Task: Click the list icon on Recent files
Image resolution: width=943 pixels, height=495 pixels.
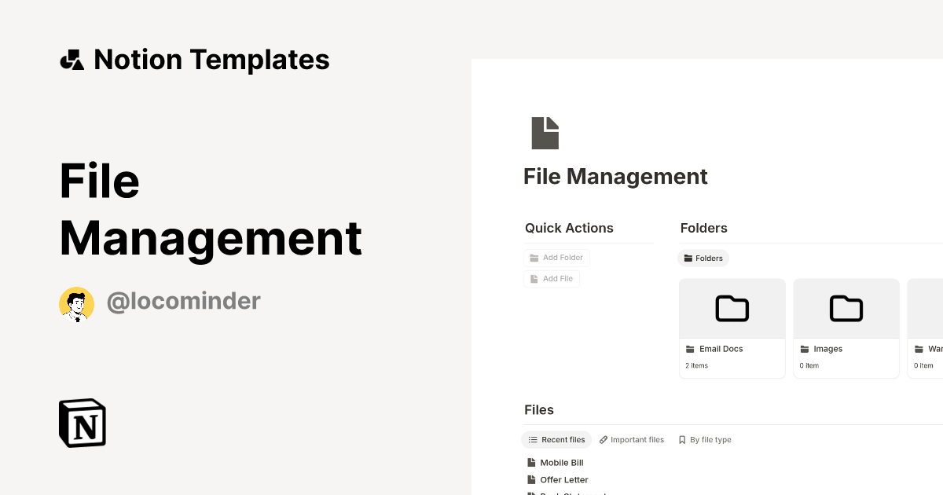Action: [x=532, y=439]
